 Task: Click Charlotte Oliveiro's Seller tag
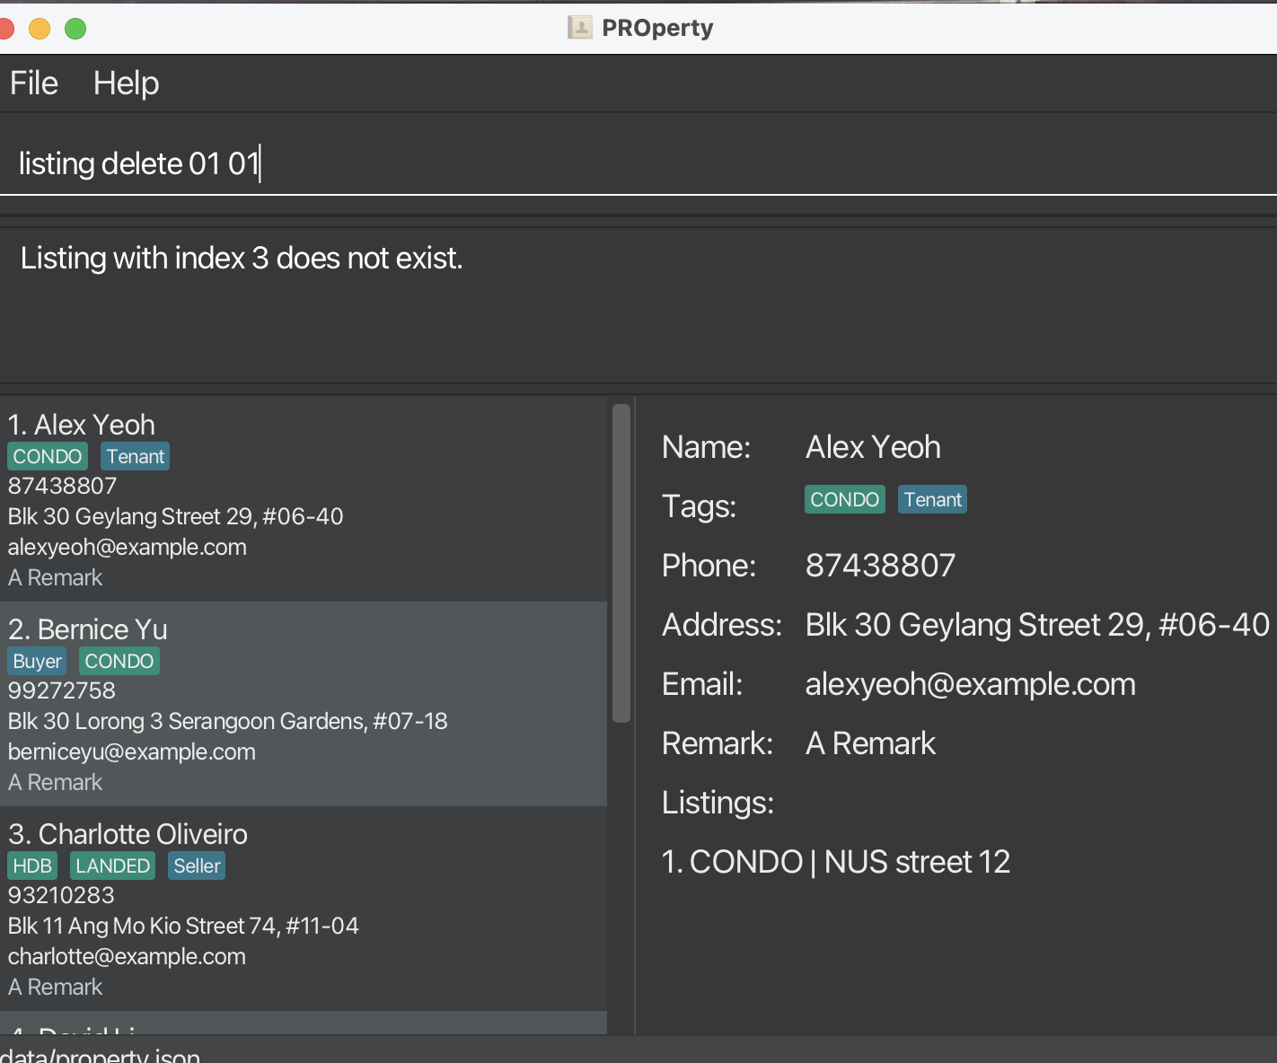tap(197, 865)
